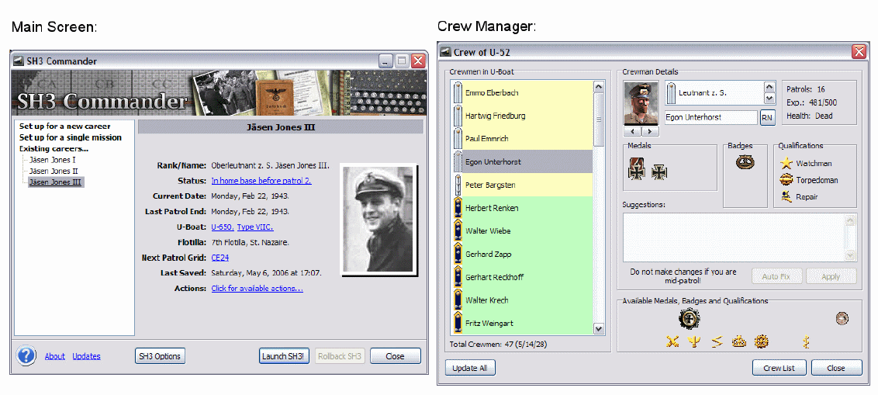Click crew list scrollbar down arrow

(x=599, y=329)
